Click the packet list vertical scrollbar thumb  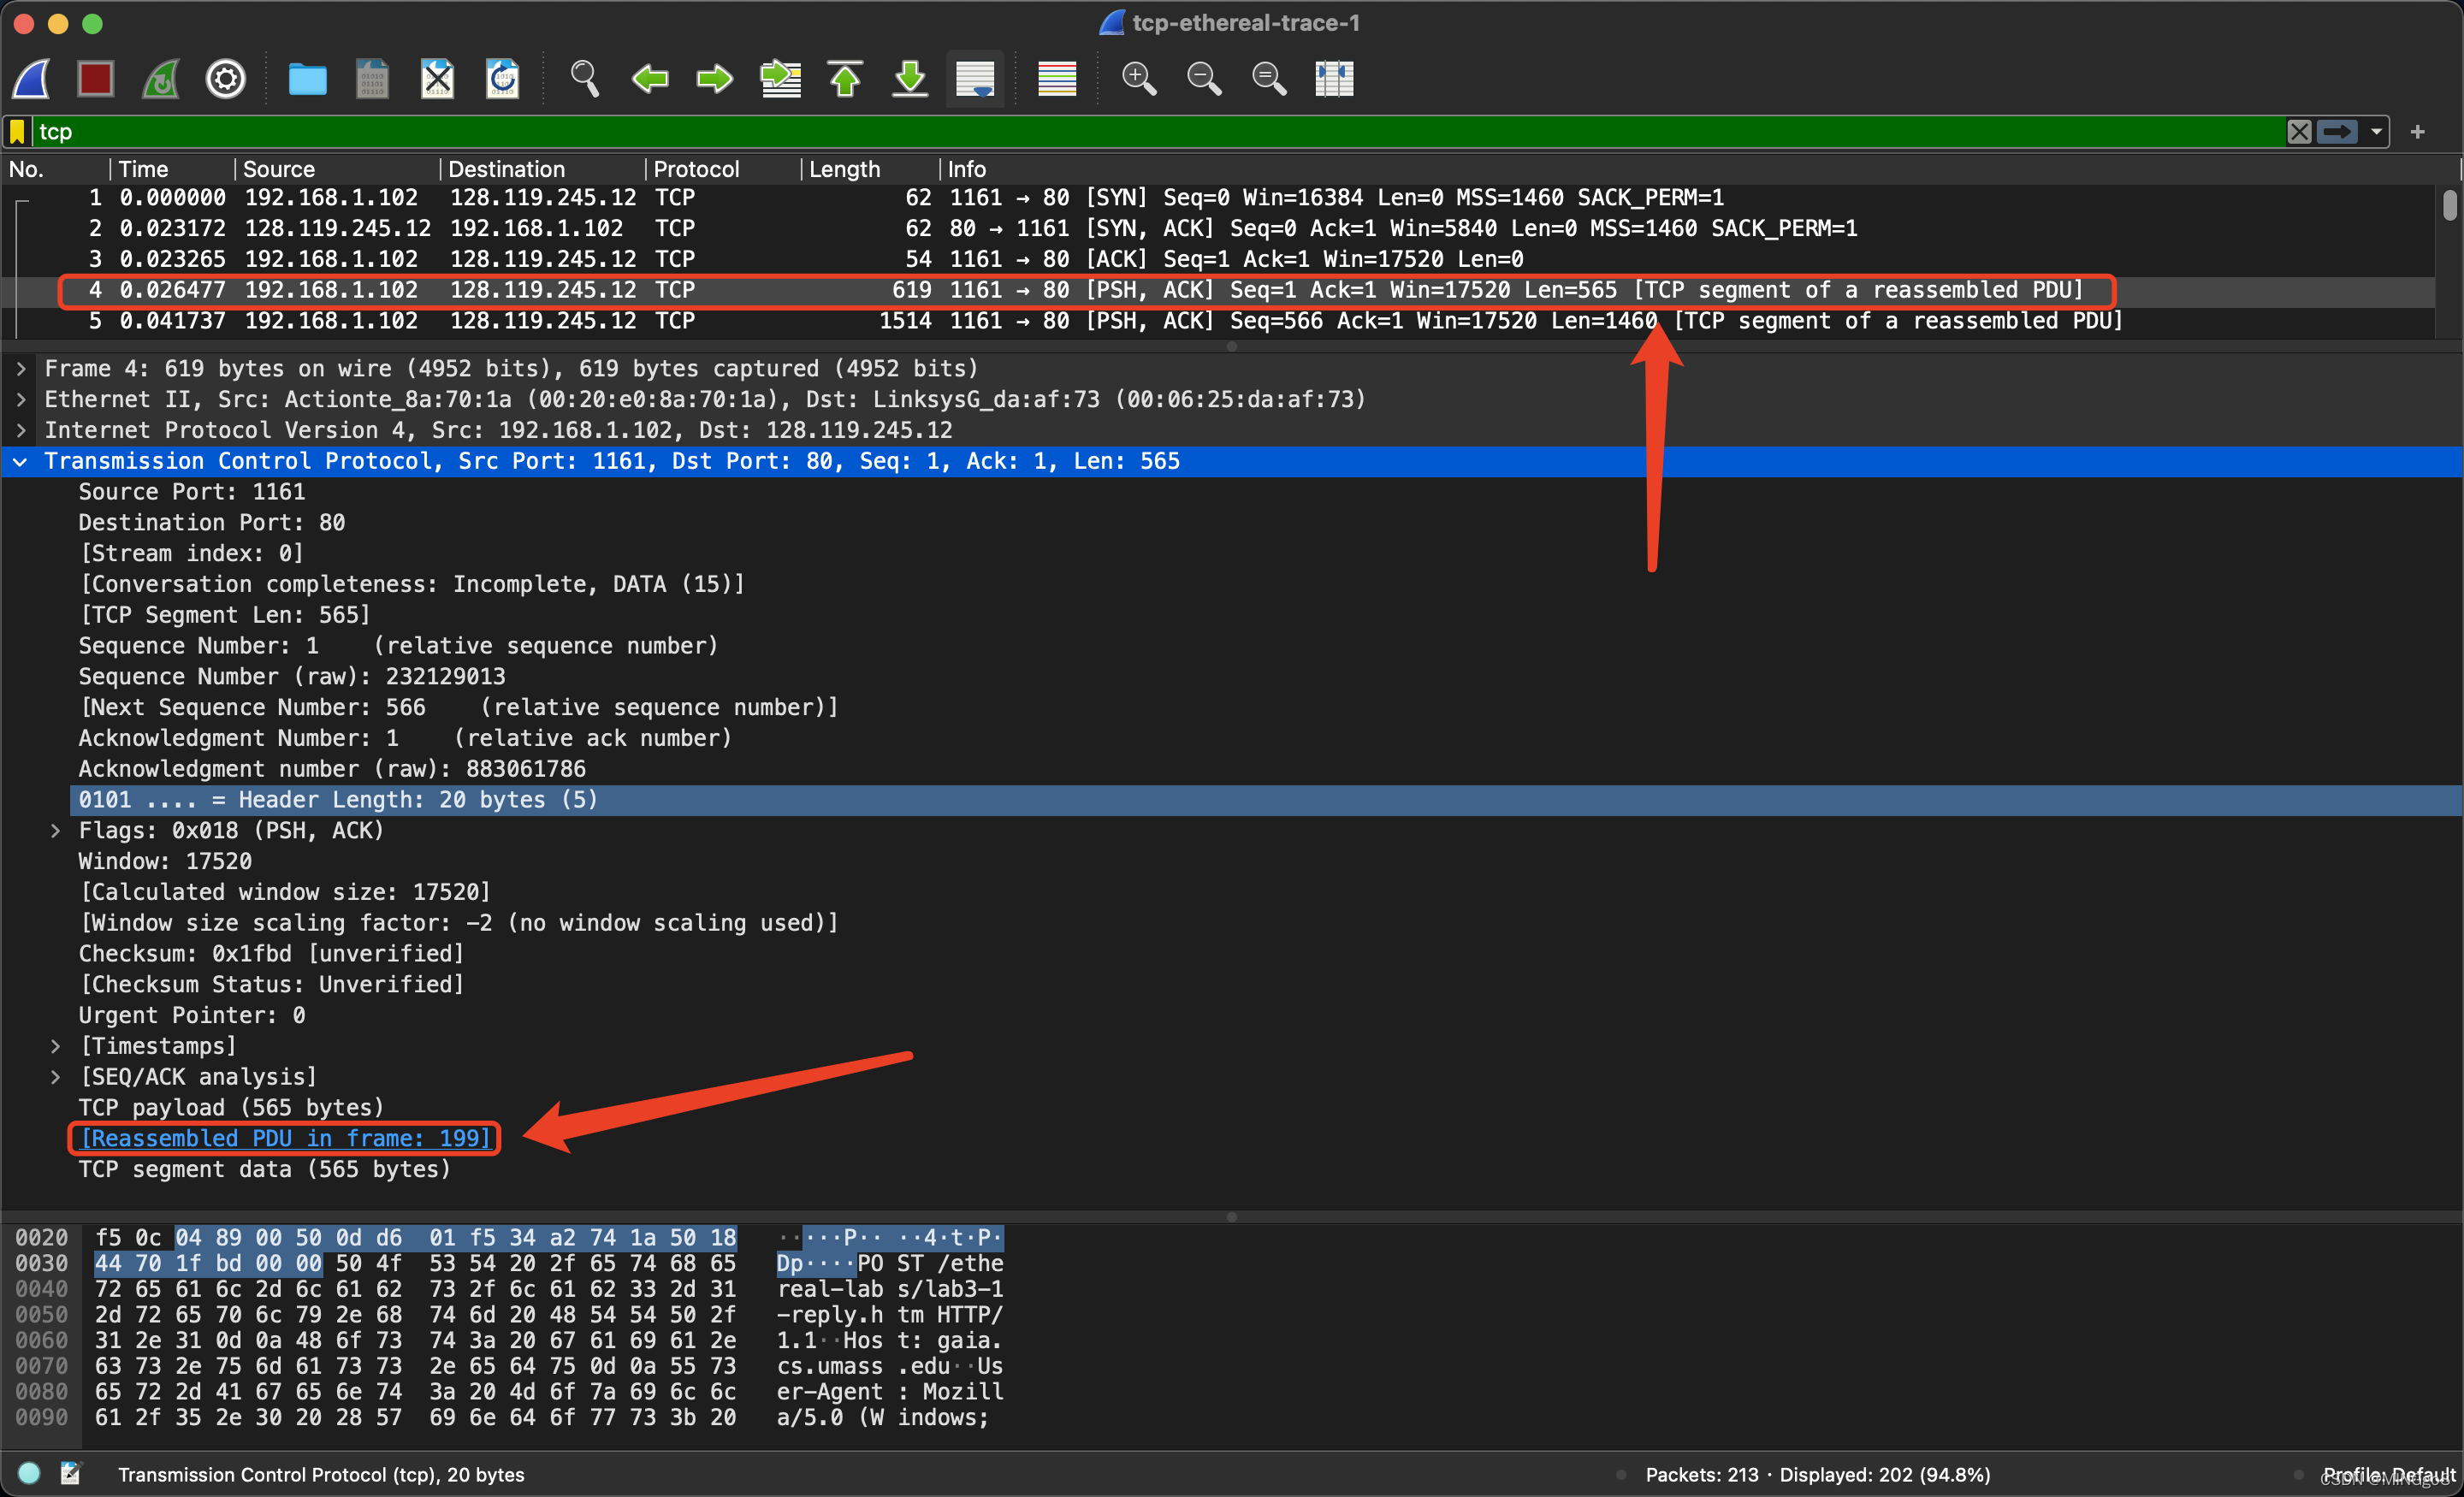pos(2449,205)
